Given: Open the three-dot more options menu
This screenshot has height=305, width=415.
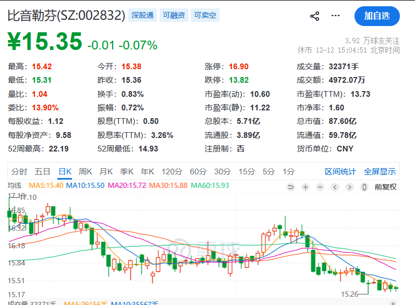Looking at the screenshot, I should pos(335,16).
